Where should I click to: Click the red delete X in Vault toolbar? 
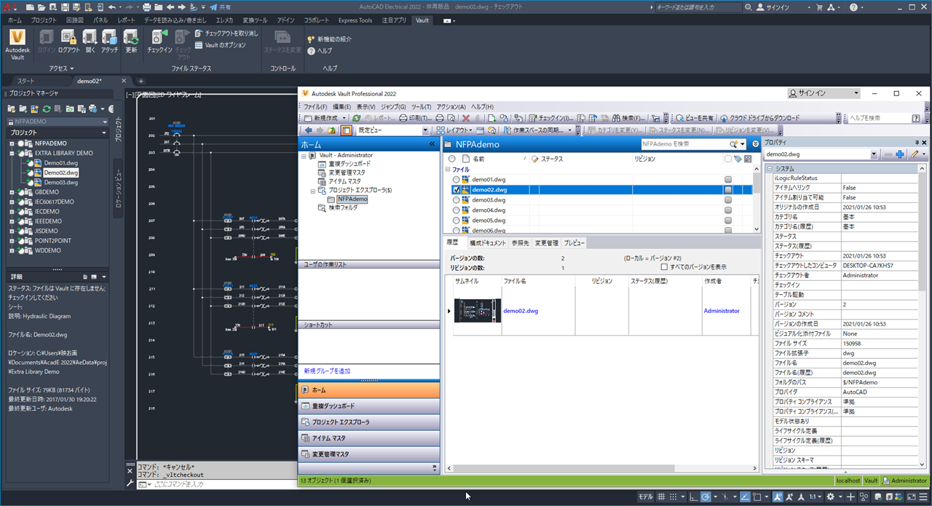(x=466, y=118)
